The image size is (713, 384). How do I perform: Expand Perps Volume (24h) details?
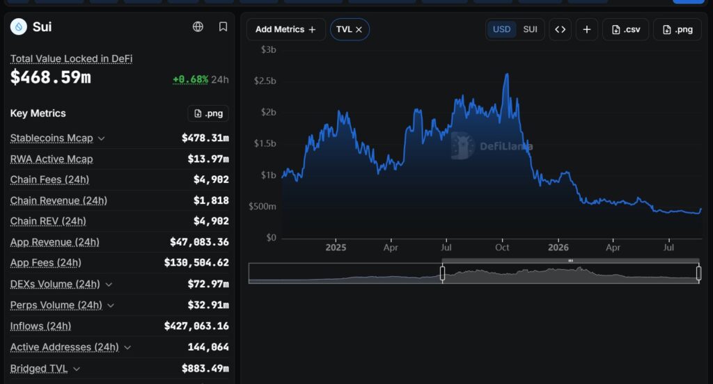[111, 305]
